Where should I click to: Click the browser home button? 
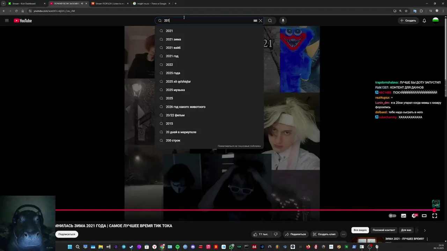23,11
